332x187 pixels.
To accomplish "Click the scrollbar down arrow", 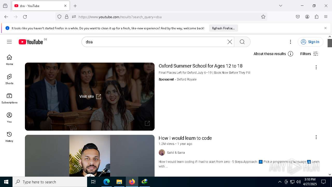I will tap(330, 175).
